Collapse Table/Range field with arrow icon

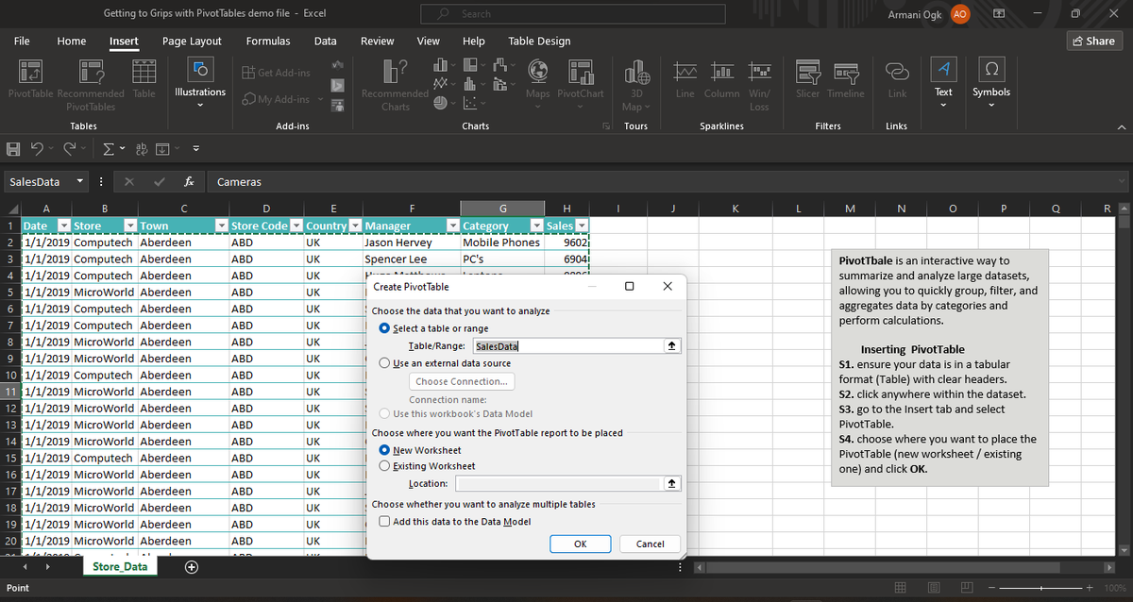pyautogui.click(x=671, y=346)
